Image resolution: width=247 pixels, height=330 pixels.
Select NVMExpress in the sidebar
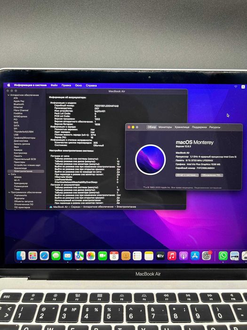click(x=20, y=116)
